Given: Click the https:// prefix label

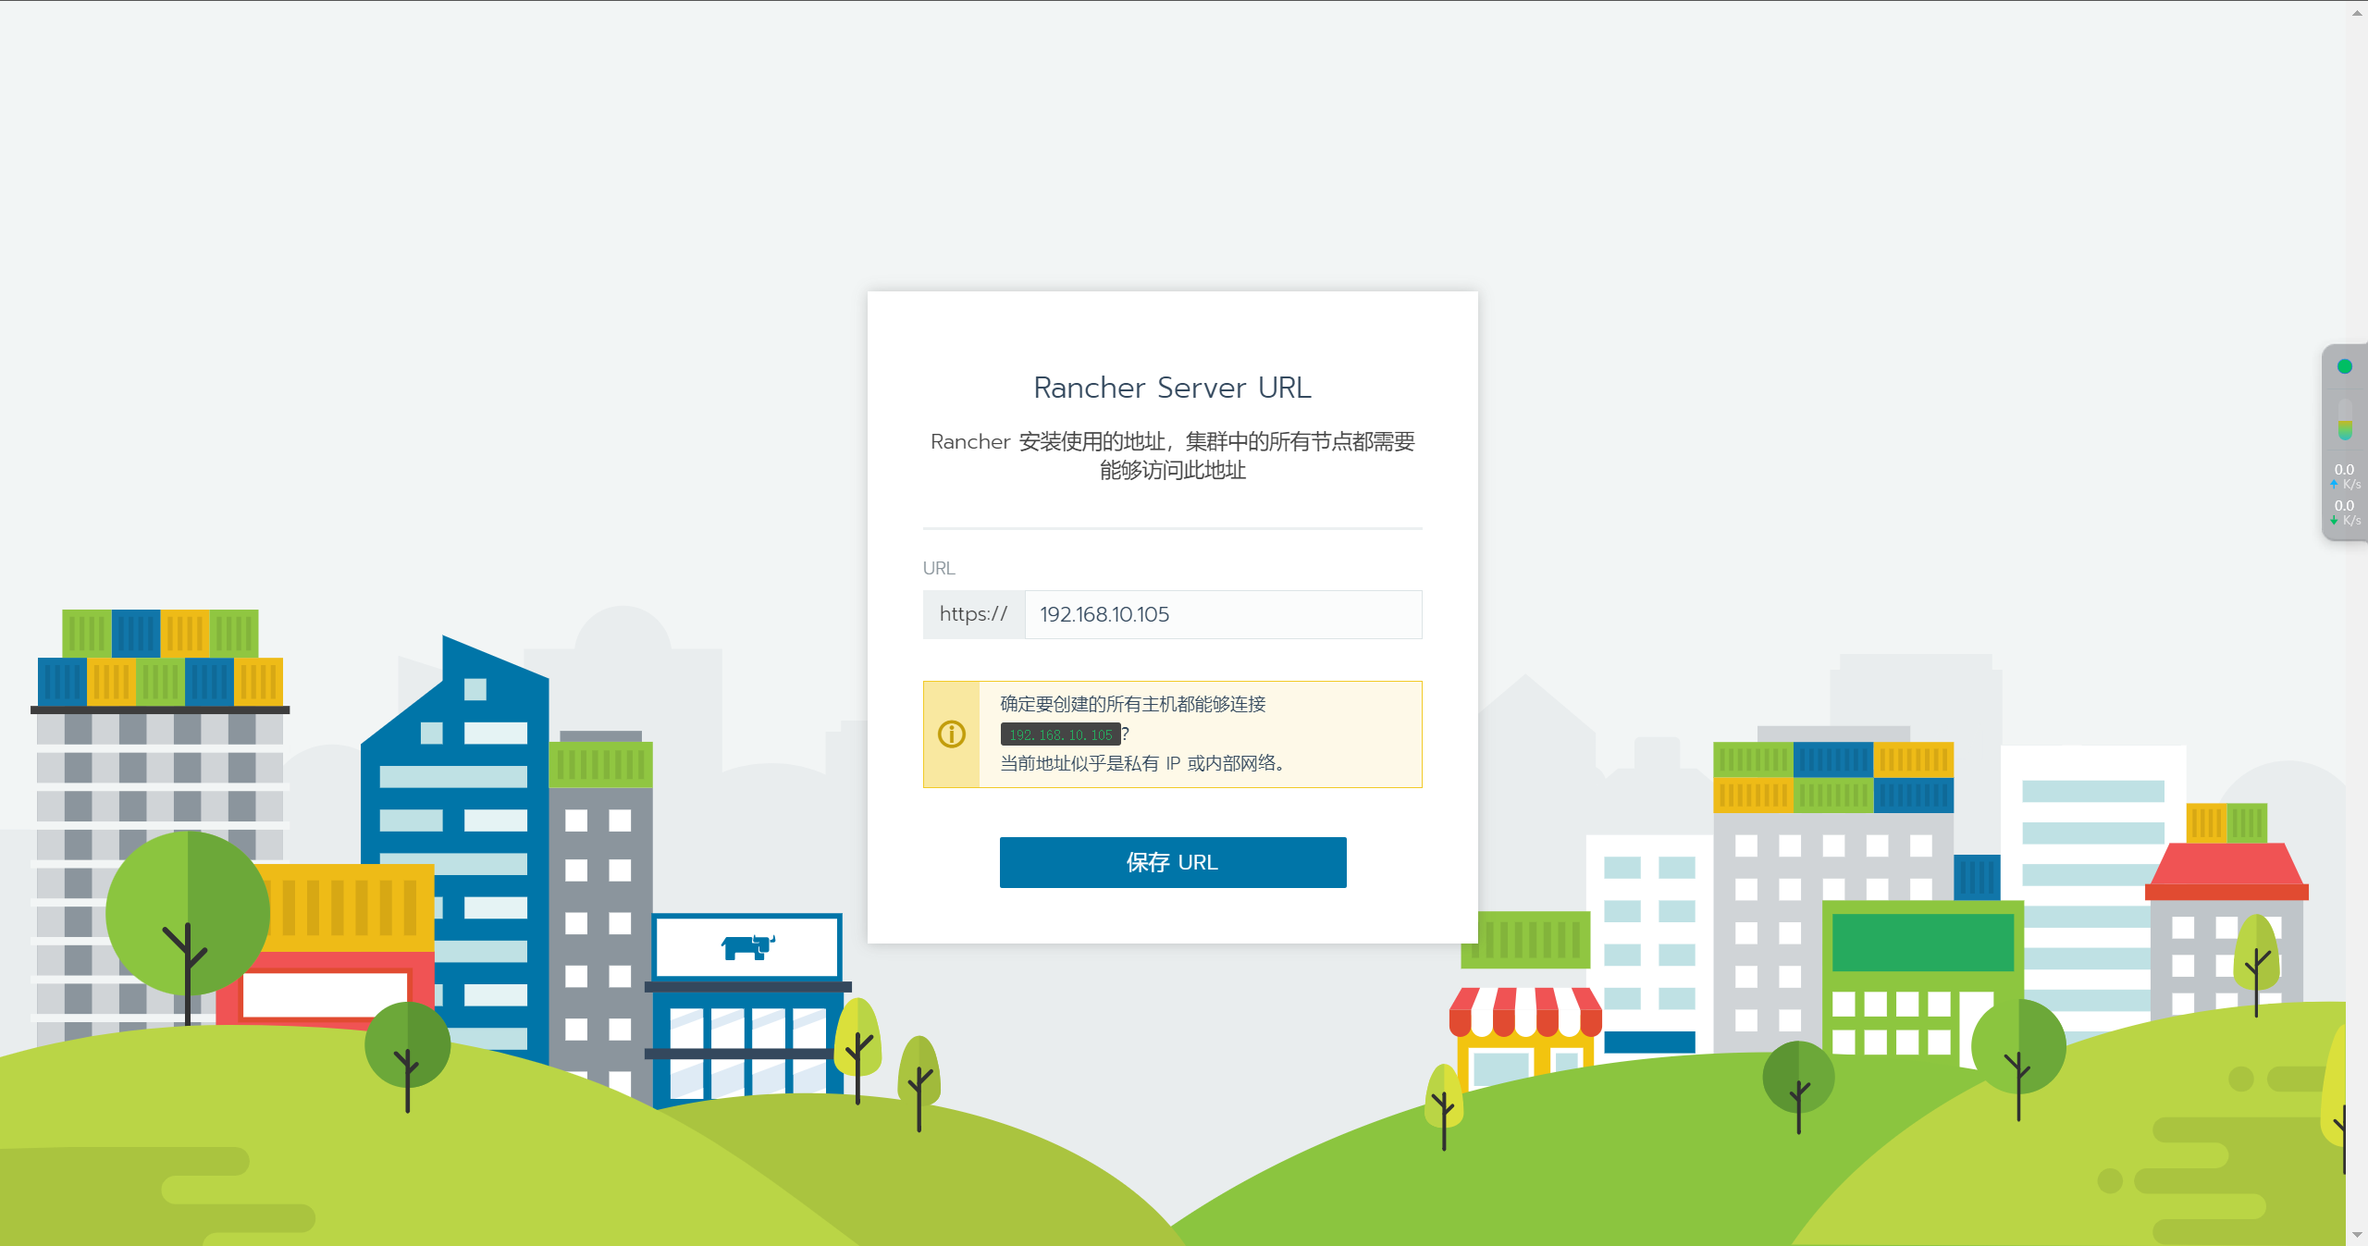Looking at the screenshot, I should point(974,614).
